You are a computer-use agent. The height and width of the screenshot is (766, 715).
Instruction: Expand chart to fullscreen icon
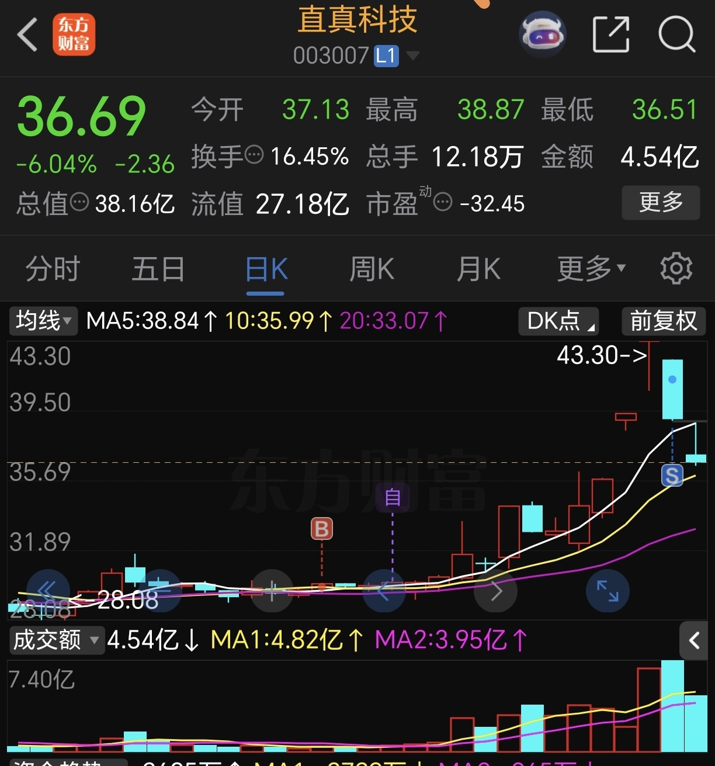click(x=608, y=591)
